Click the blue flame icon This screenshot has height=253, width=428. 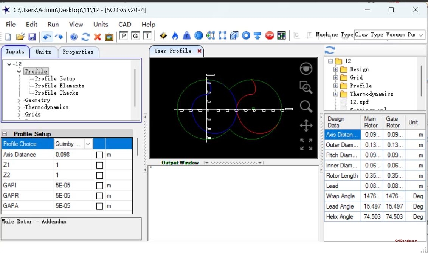tap(175, 35)
